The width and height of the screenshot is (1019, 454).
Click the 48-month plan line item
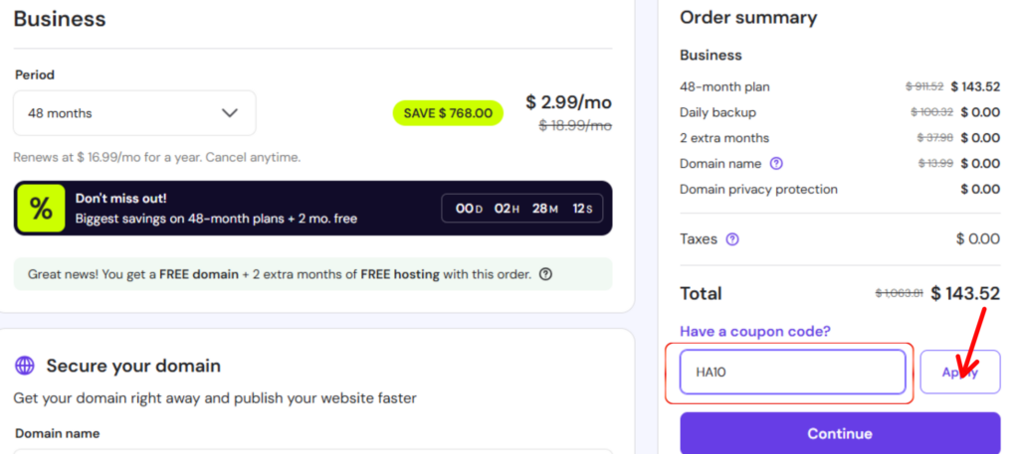(x=724, y=86)
